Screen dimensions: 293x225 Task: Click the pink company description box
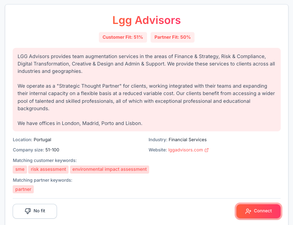(x=146, y=90)
